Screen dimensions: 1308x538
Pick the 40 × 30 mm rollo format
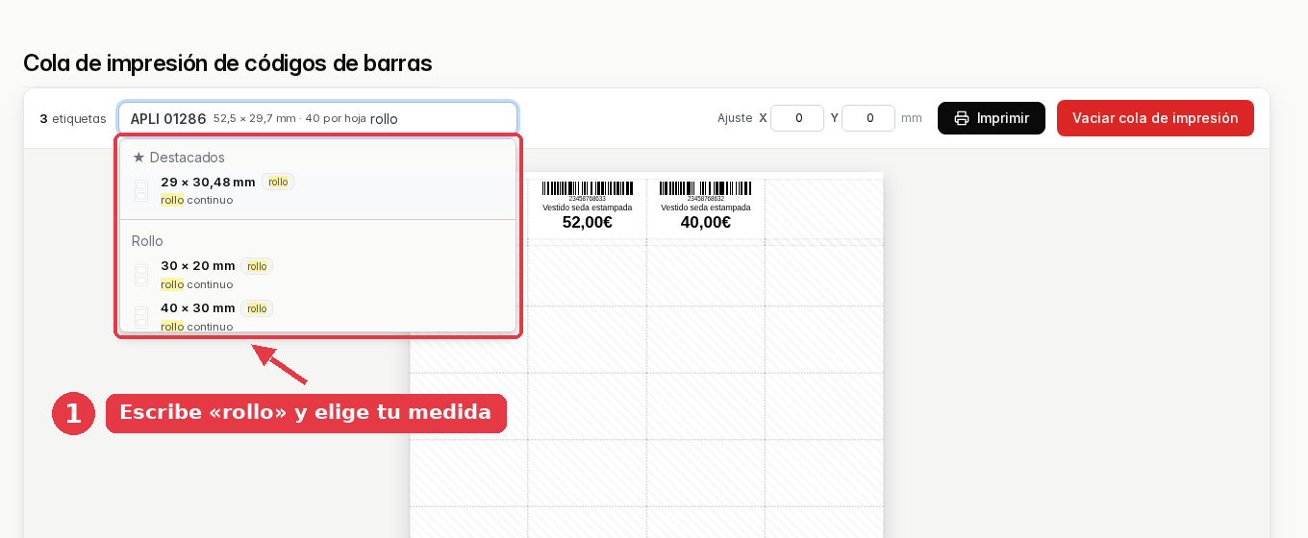coord(317,316)
